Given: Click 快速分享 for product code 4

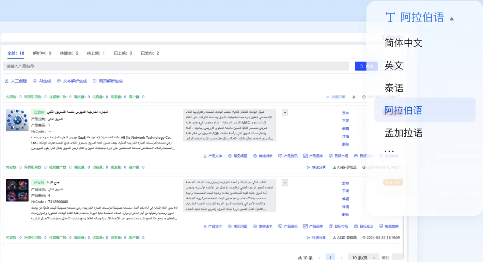Looking at the screenshot, I should (316, 237).
